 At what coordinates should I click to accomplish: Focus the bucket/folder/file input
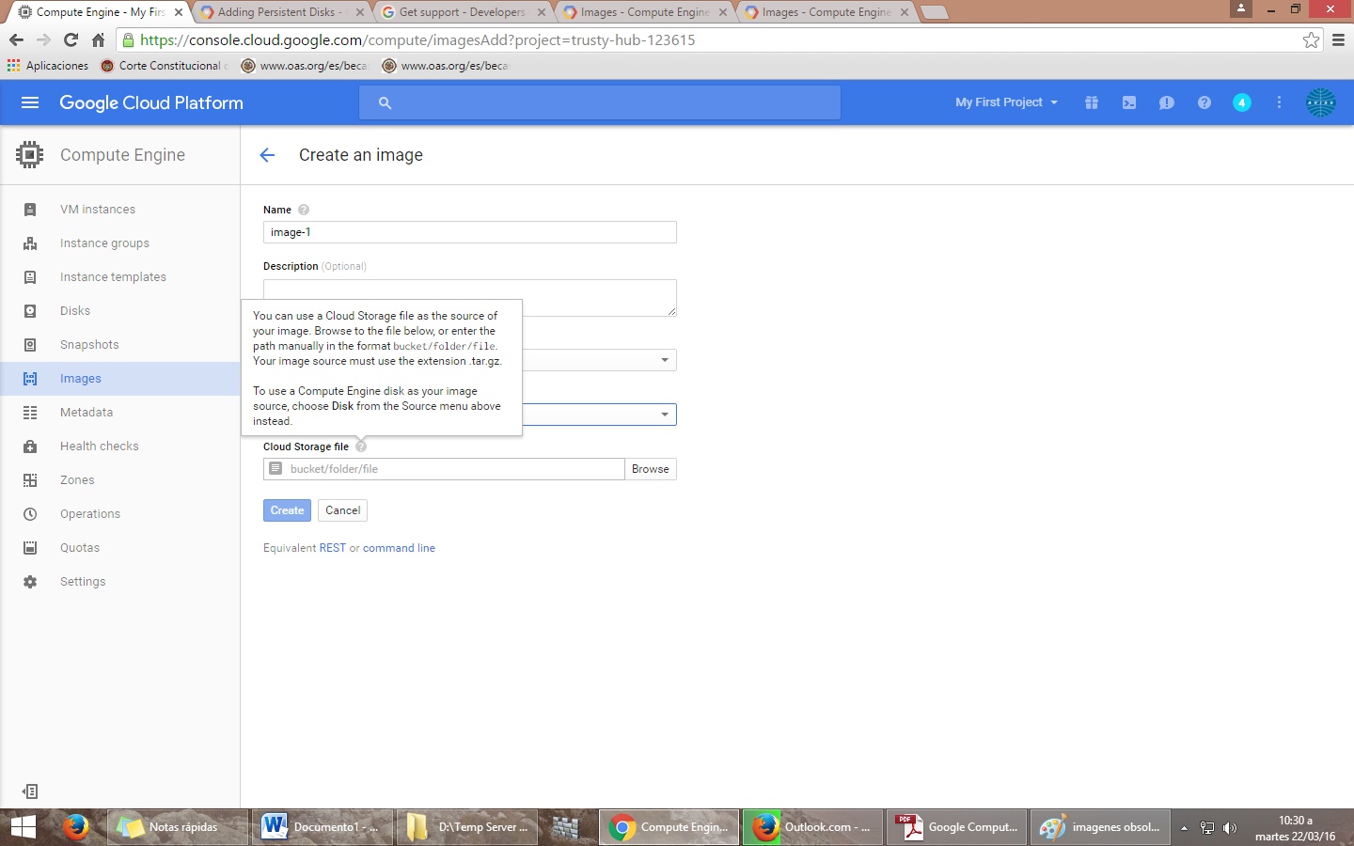(x=444, y=469)
